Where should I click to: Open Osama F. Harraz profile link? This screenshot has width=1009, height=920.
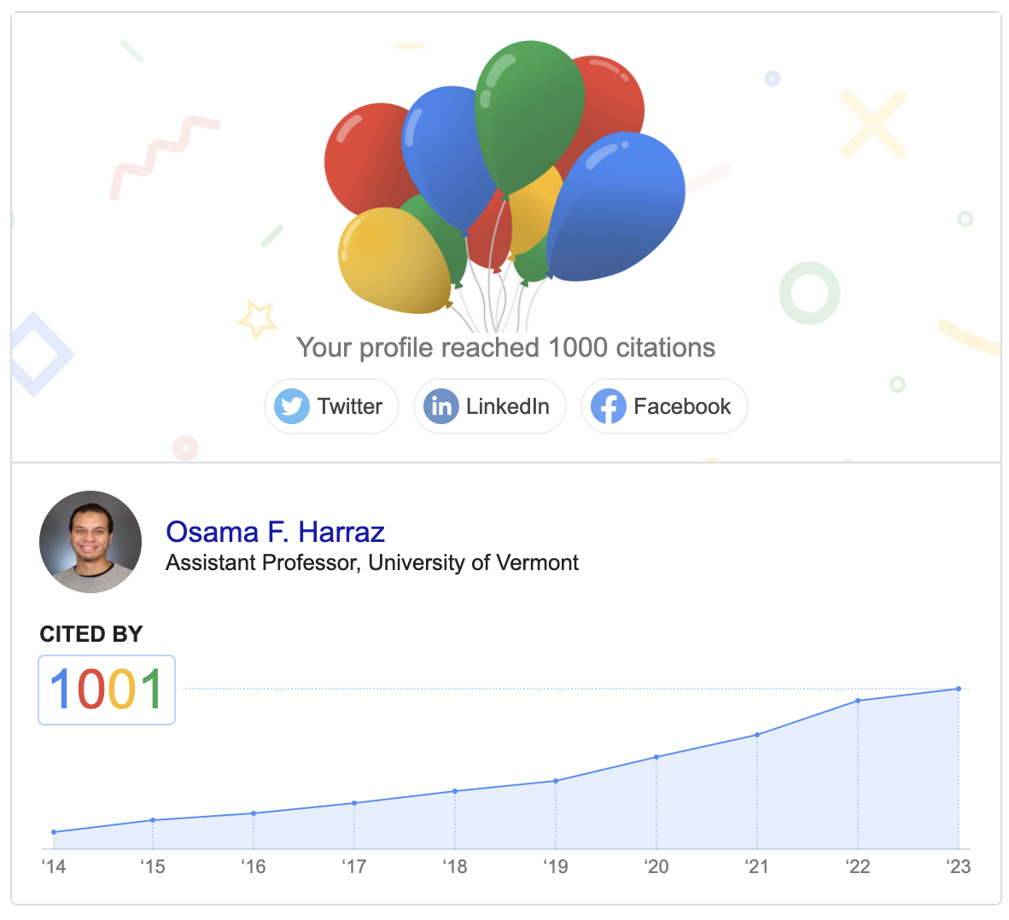click(x=276, y=532)
